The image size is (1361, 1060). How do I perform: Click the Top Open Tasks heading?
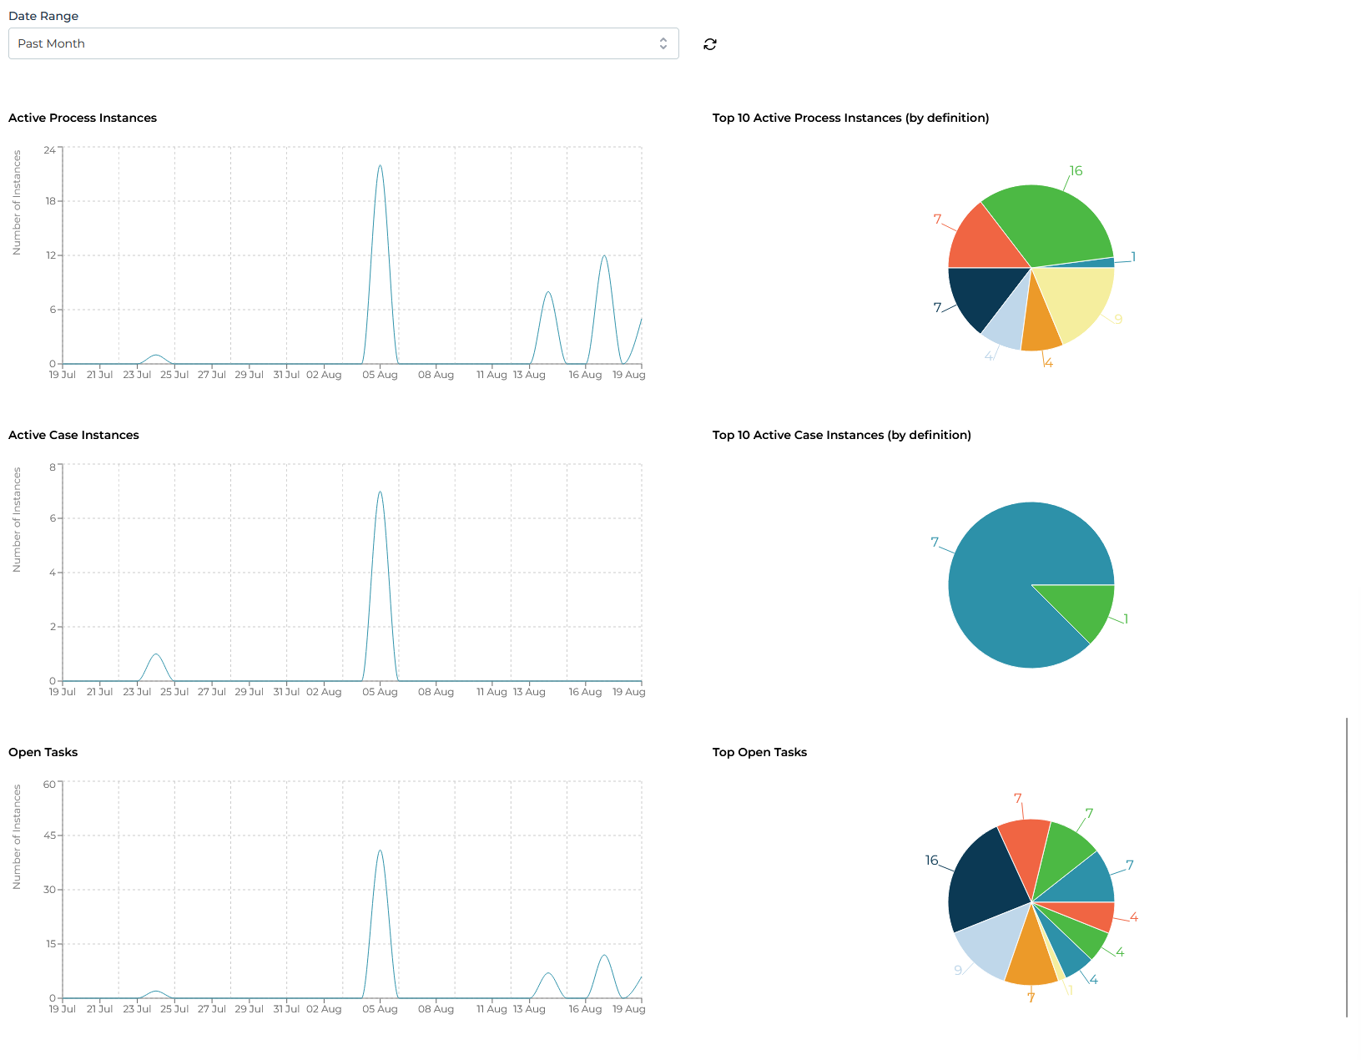[x=759, y=752]
